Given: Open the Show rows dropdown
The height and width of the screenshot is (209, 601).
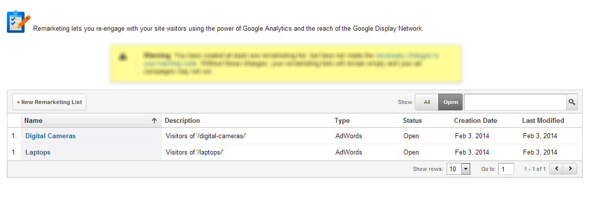Looking at the screenshot, I should tap(466, 169).
